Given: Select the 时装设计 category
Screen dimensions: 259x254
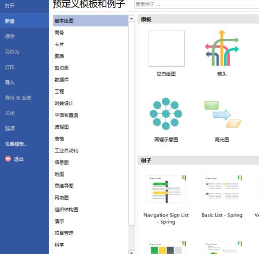Looking at the screenshot, I should pos(91,103).
